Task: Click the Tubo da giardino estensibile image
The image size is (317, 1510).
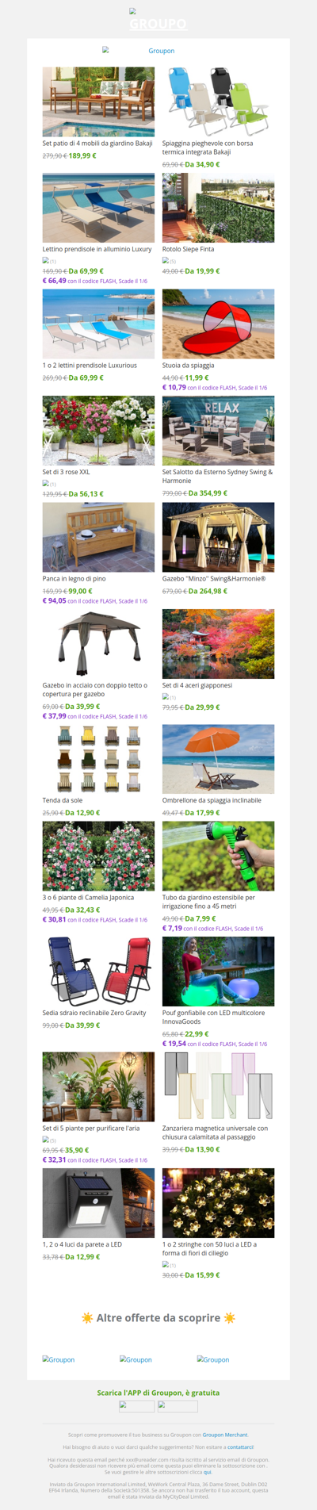Action: (218, 856)
